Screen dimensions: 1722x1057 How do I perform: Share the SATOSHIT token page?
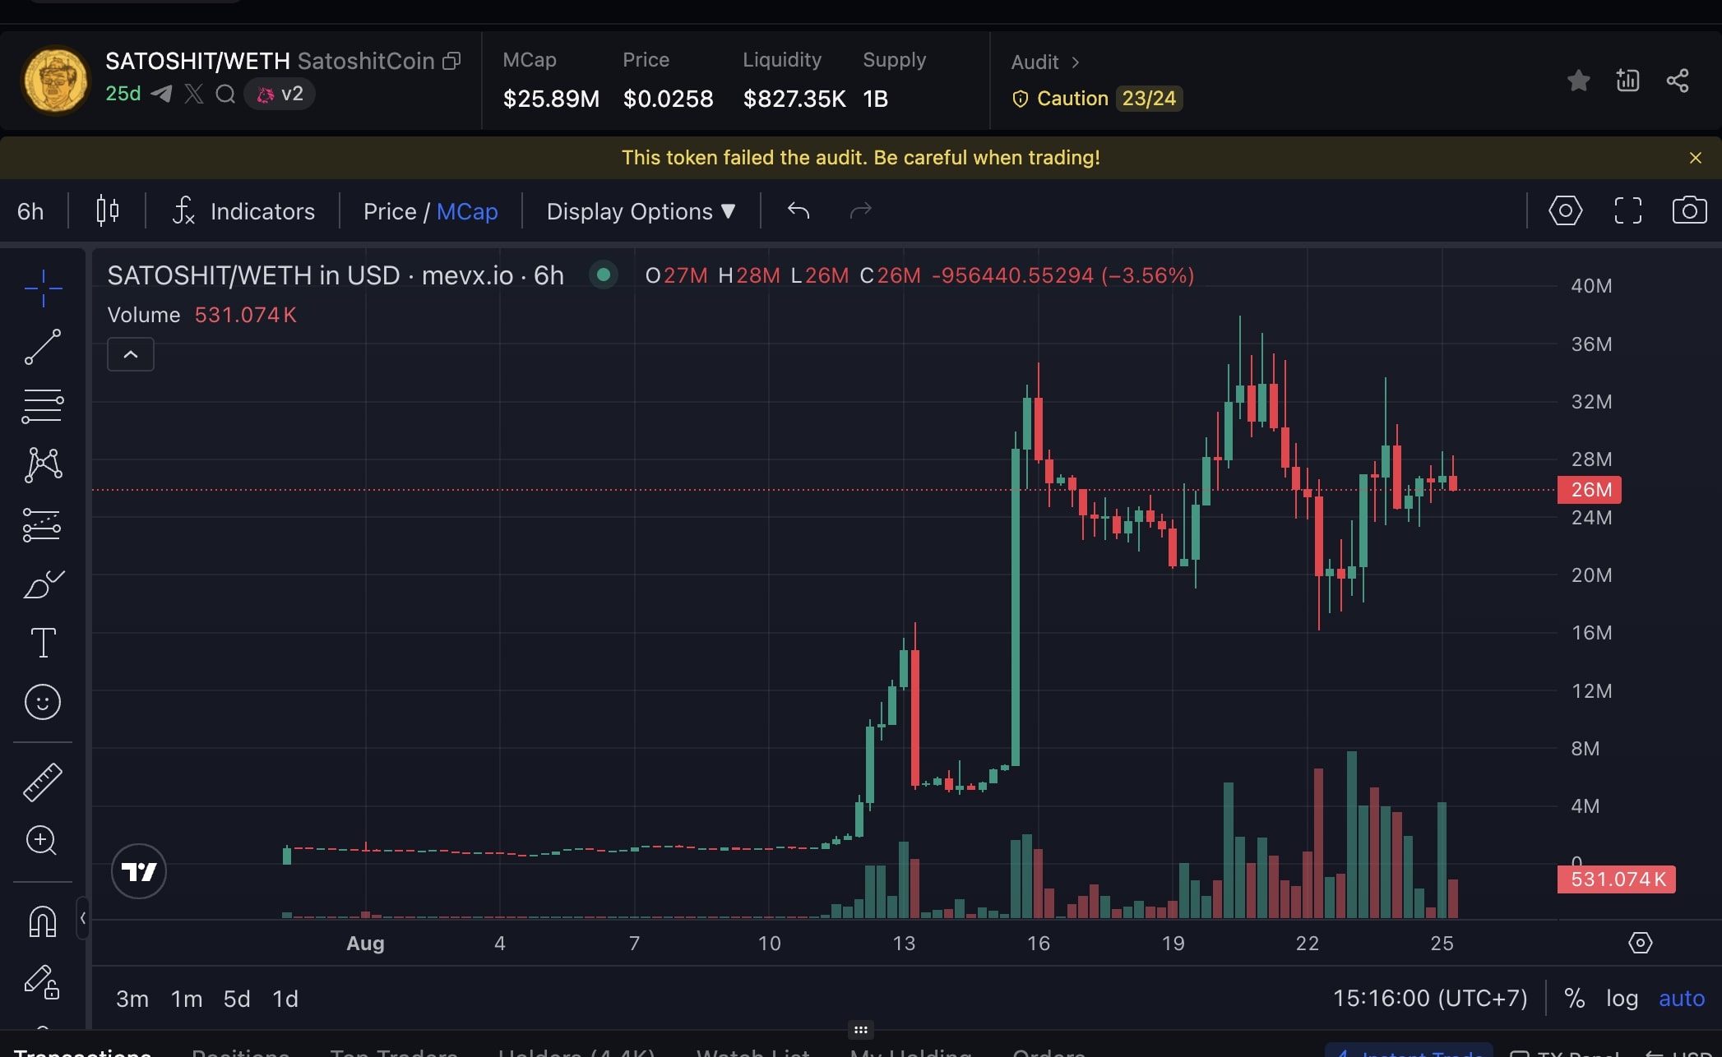[x=1678, y=81]
